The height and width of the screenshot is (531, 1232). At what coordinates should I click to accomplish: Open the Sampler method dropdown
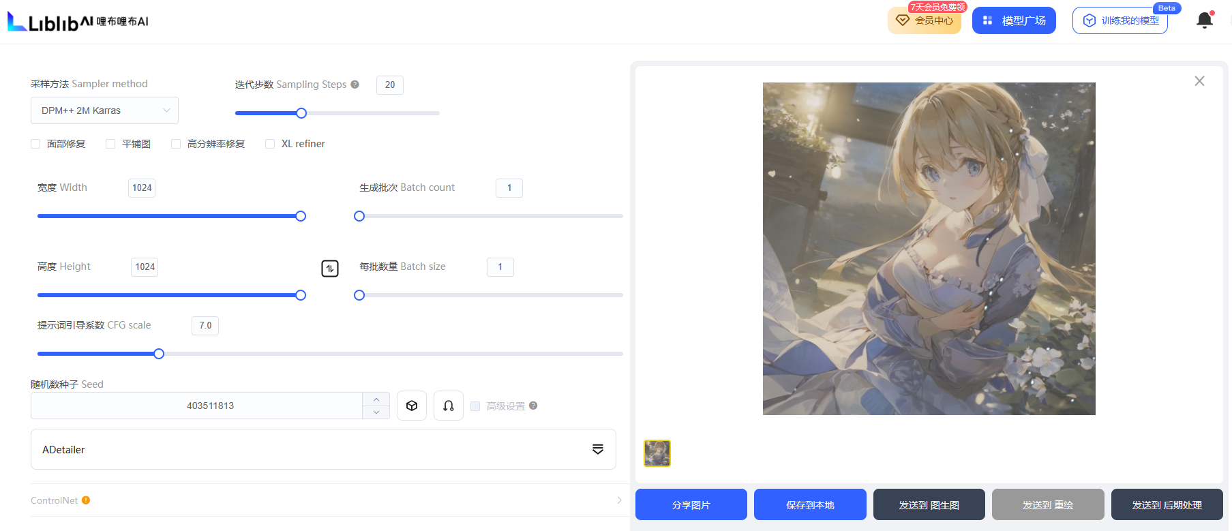pos(104,110)
